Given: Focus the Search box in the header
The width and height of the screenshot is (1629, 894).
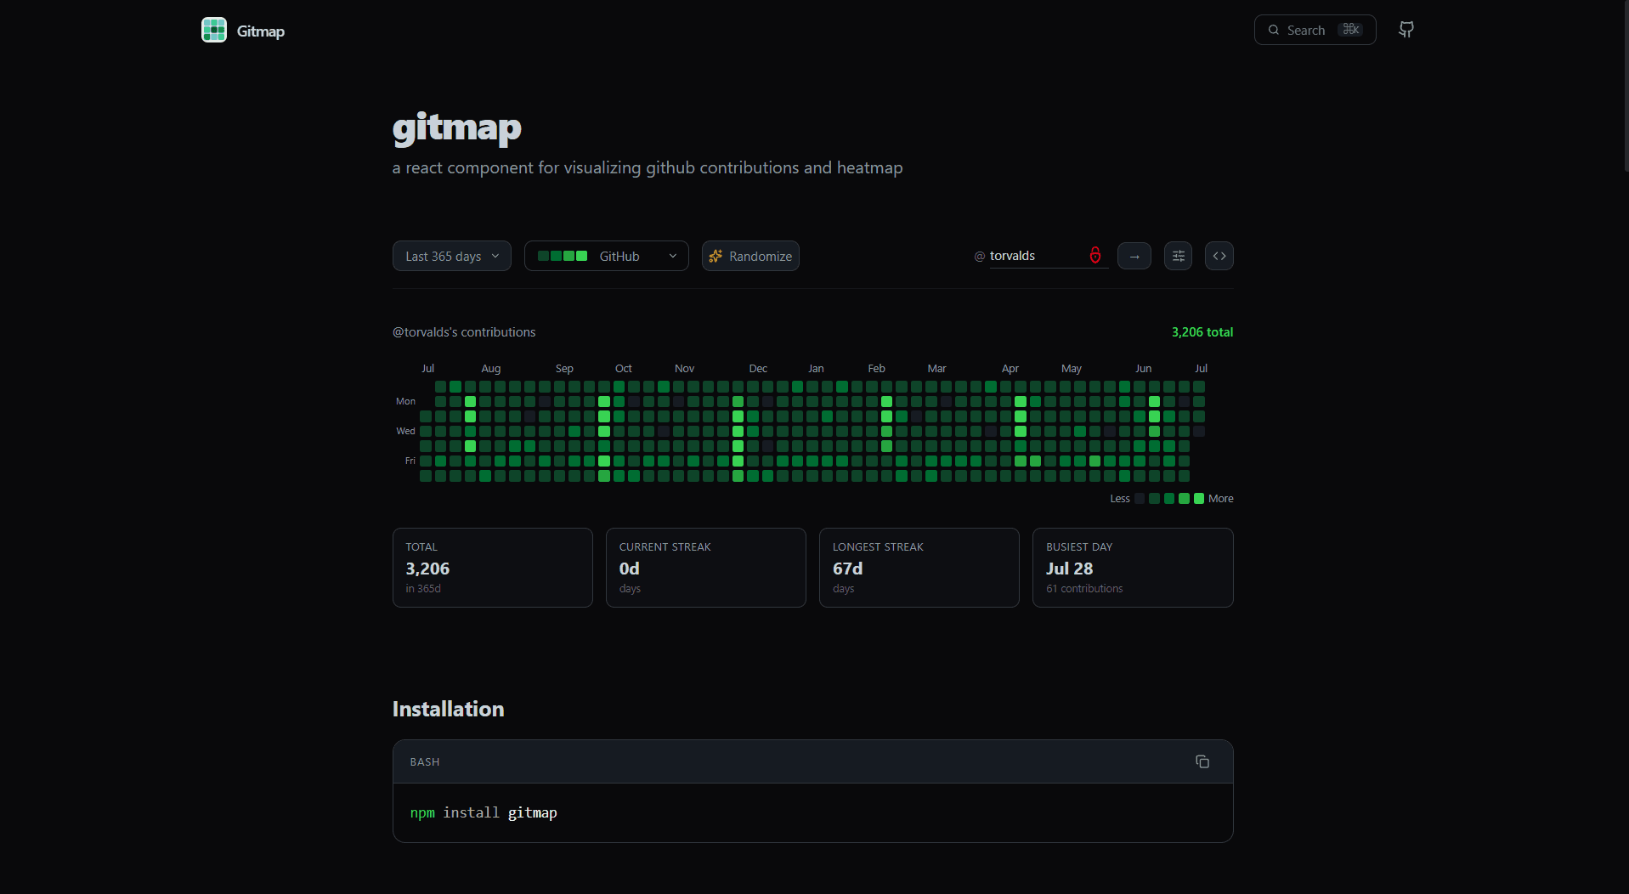Looking at the screenshot, I should pyautogui.click(x=1315, y=30).
